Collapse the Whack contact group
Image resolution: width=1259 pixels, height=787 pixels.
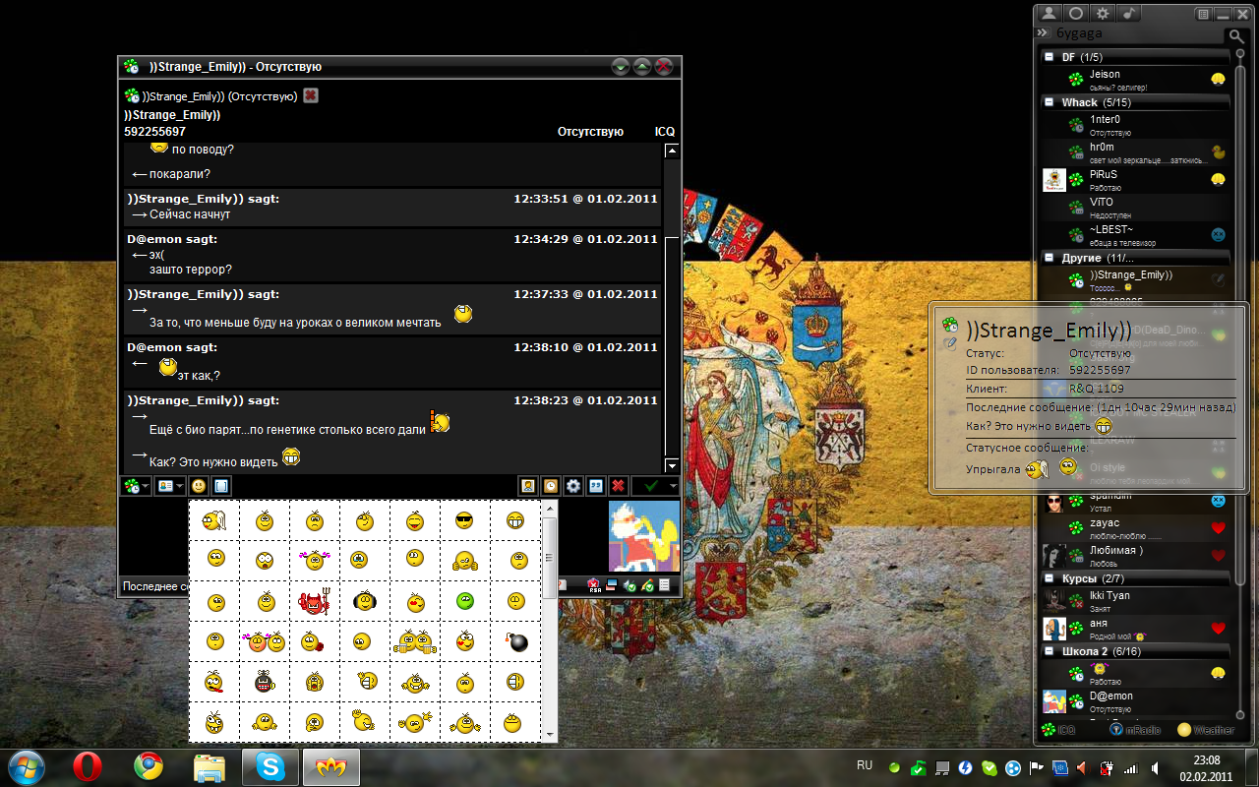[1049, 102]
